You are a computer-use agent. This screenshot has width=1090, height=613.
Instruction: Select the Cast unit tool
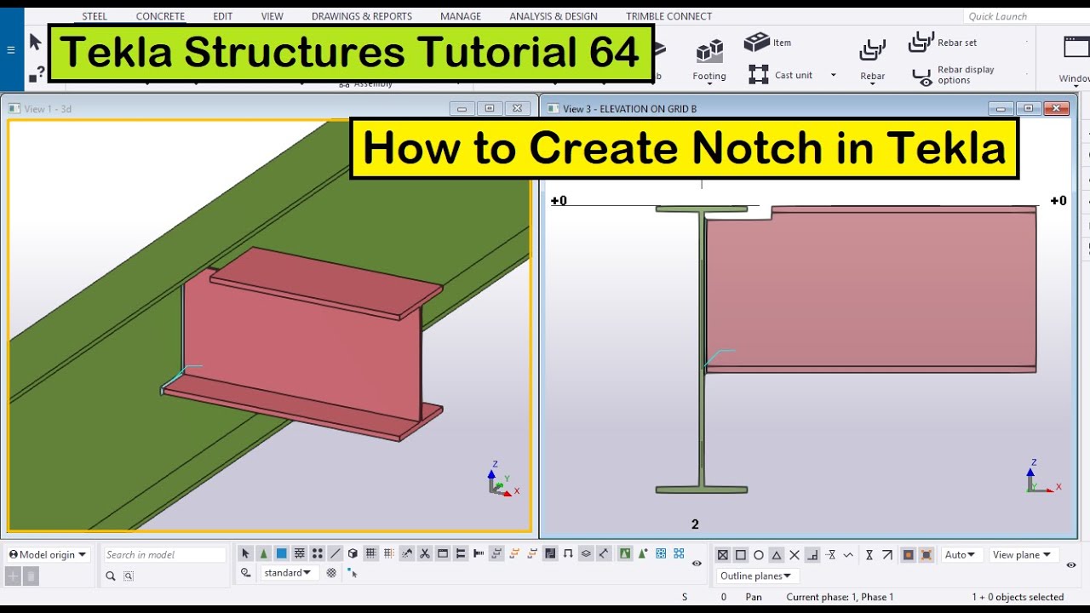pos(781,75)
